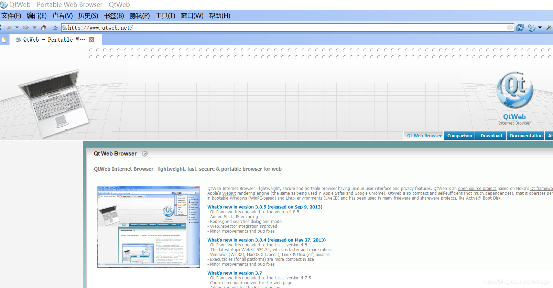Open the 书签(B) menu
Viewport: 553px width, 288px height.
[x=114, y=16]
